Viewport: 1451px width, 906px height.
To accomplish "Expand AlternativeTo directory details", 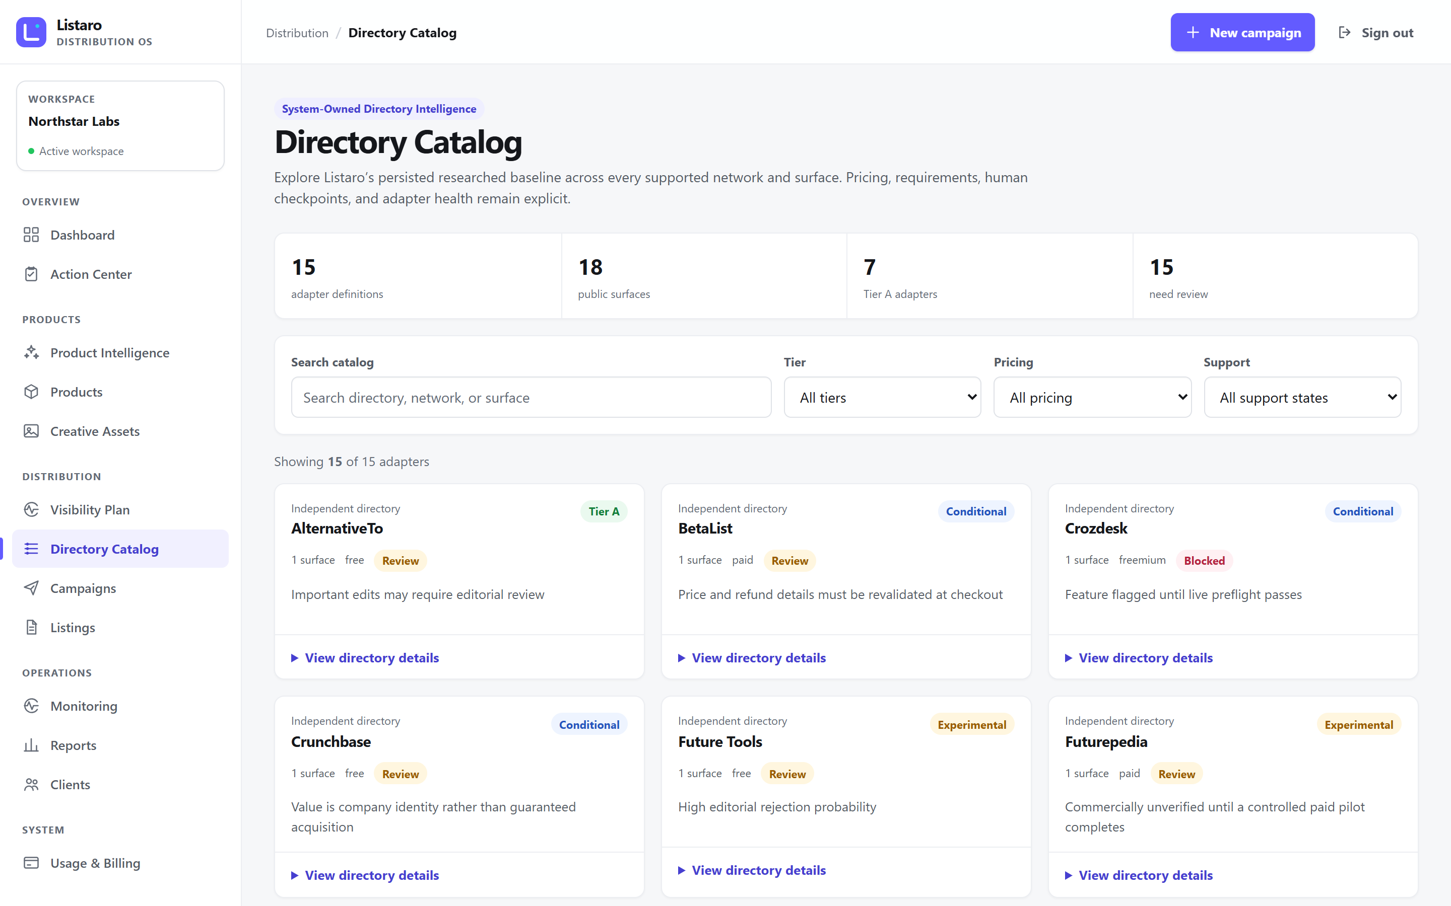I will 365,658.
